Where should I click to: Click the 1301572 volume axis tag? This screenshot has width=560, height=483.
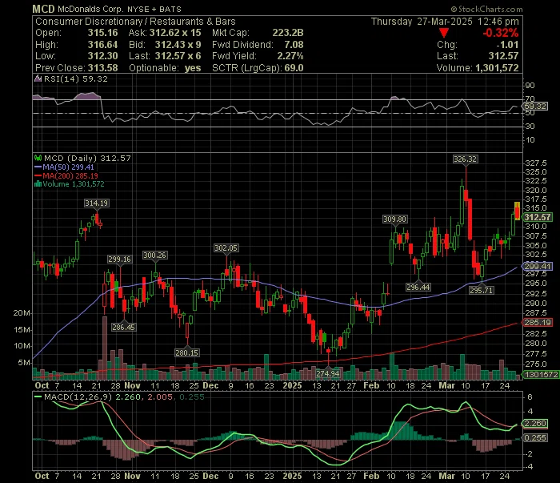pyautogui.click(x=540, y=374)
